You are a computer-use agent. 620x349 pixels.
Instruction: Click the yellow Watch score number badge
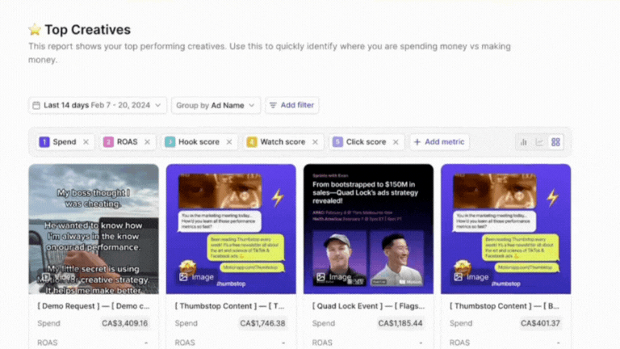252,142
